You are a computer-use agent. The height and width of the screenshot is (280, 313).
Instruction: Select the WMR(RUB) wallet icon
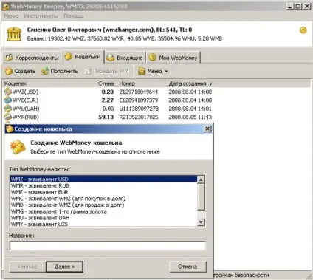point(8,117)
